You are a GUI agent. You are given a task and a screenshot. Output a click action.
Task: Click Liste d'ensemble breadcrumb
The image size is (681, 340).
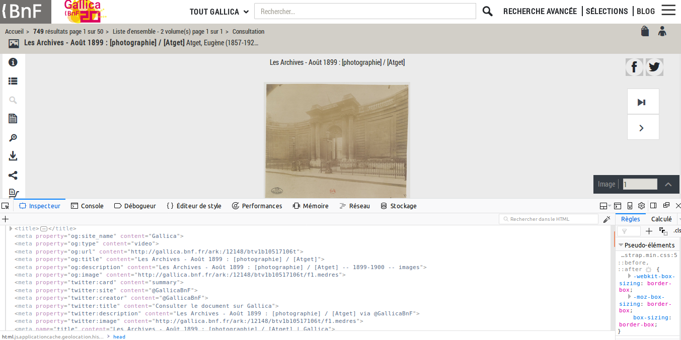click(x=168, y=32)
